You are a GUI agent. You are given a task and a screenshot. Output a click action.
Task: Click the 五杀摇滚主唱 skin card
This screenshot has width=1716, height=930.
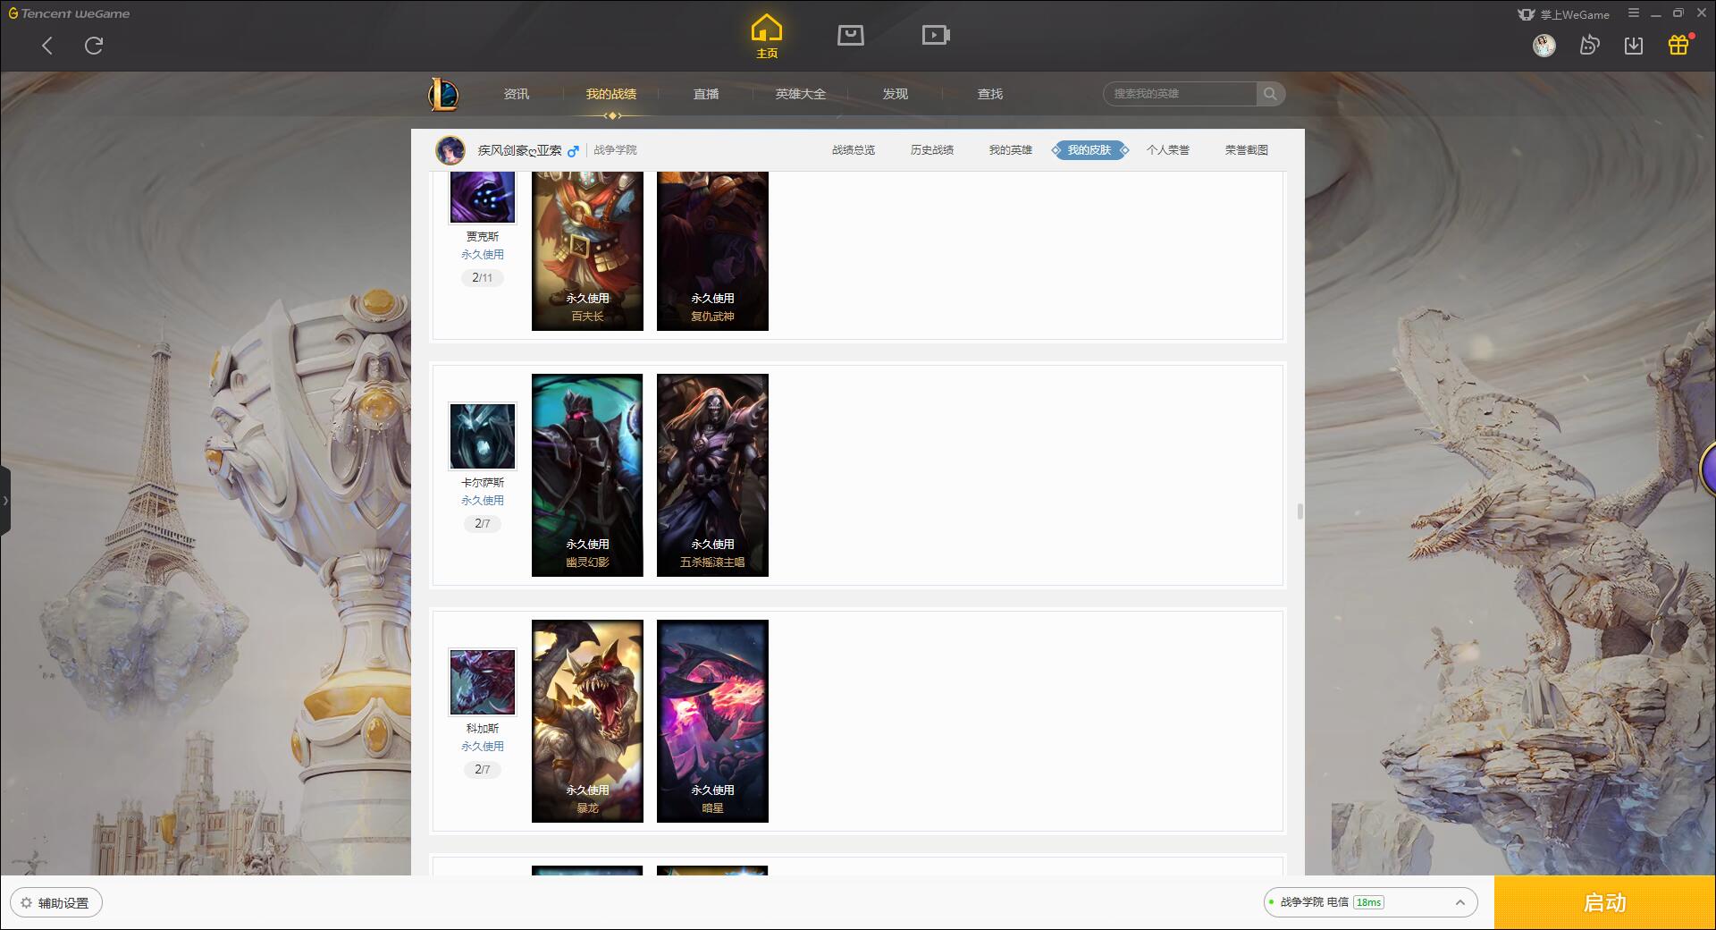click(x=712, y=475)
